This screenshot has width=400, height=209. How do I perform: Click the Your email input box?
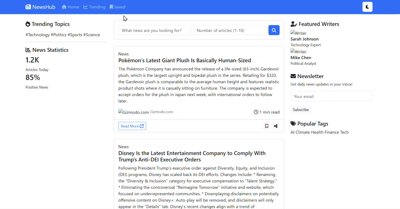[x=331, y=97]
